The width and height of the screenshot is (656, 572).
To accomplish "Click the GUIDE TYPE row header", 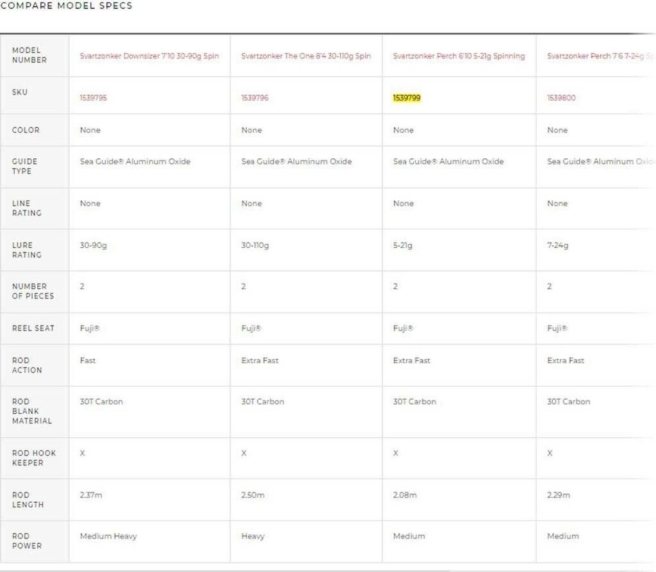I will tap(25, 167).
